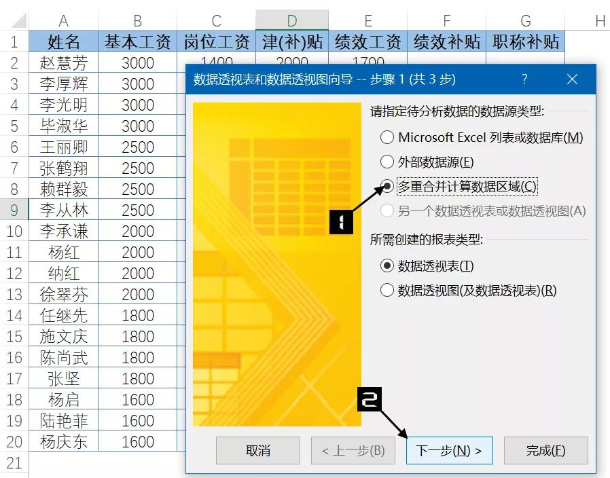This screenshot has height=478, width=610.
Task: Select the 姓名 column header cell
Action: click(63, 41)
